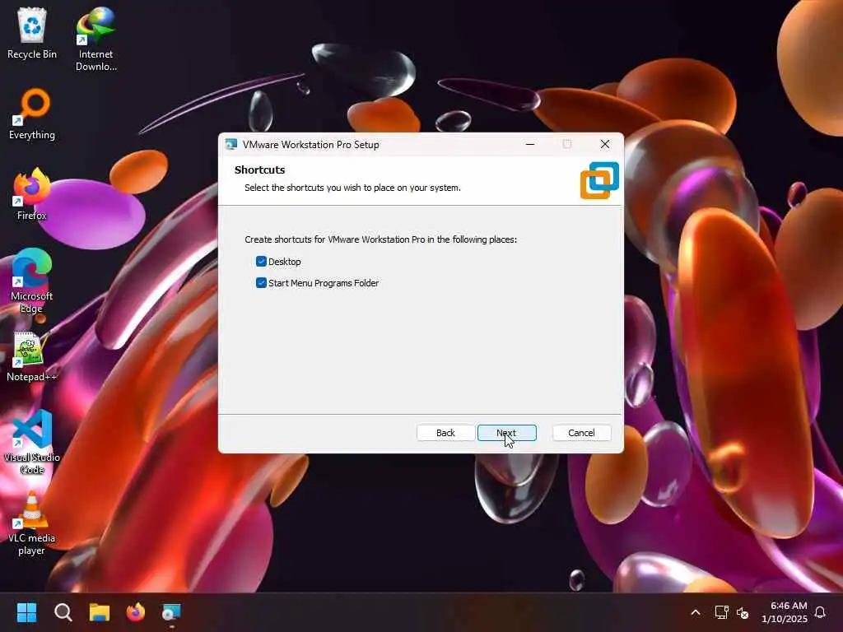Select Internet Download Manager desktop icon
Viewport: 843px width, 632px height.
(95, 39)
